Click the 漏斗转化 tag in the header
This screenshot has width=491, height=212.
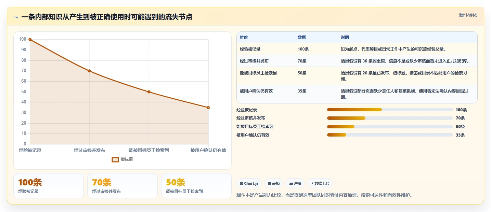click(468, 15)
